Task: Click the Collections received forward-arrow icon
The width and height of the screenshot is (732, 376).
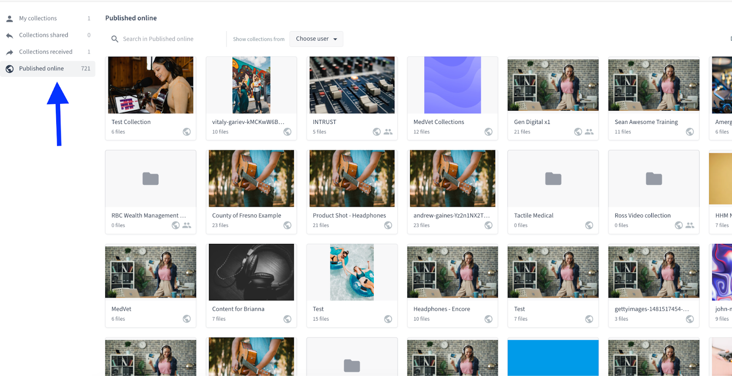Action: click(x=10, y=52)
